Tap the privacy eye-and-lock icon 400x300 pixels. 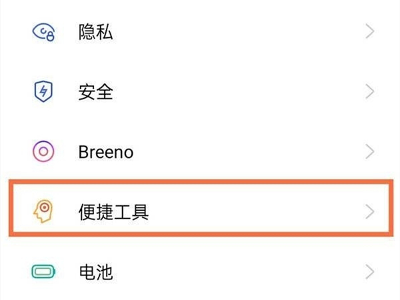pyautogui.click(x=43, y=32)
